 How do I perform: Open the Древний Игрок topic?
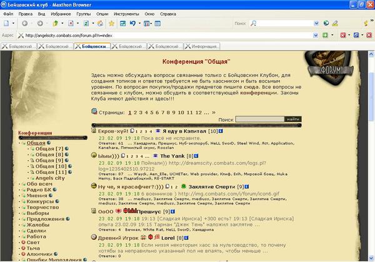click(118, 238)
